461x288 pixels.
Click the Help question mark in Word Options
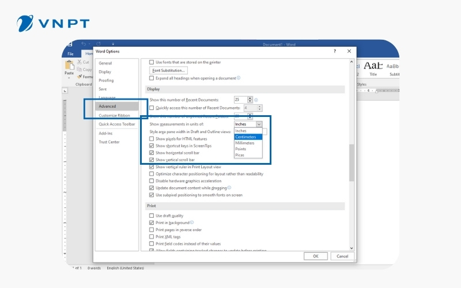(x=335, y=51)
